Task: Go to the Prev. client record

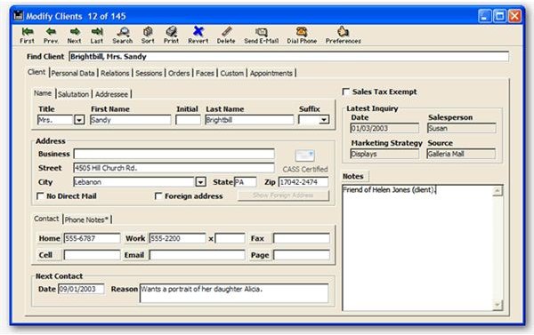Action: tap(51, 36)
